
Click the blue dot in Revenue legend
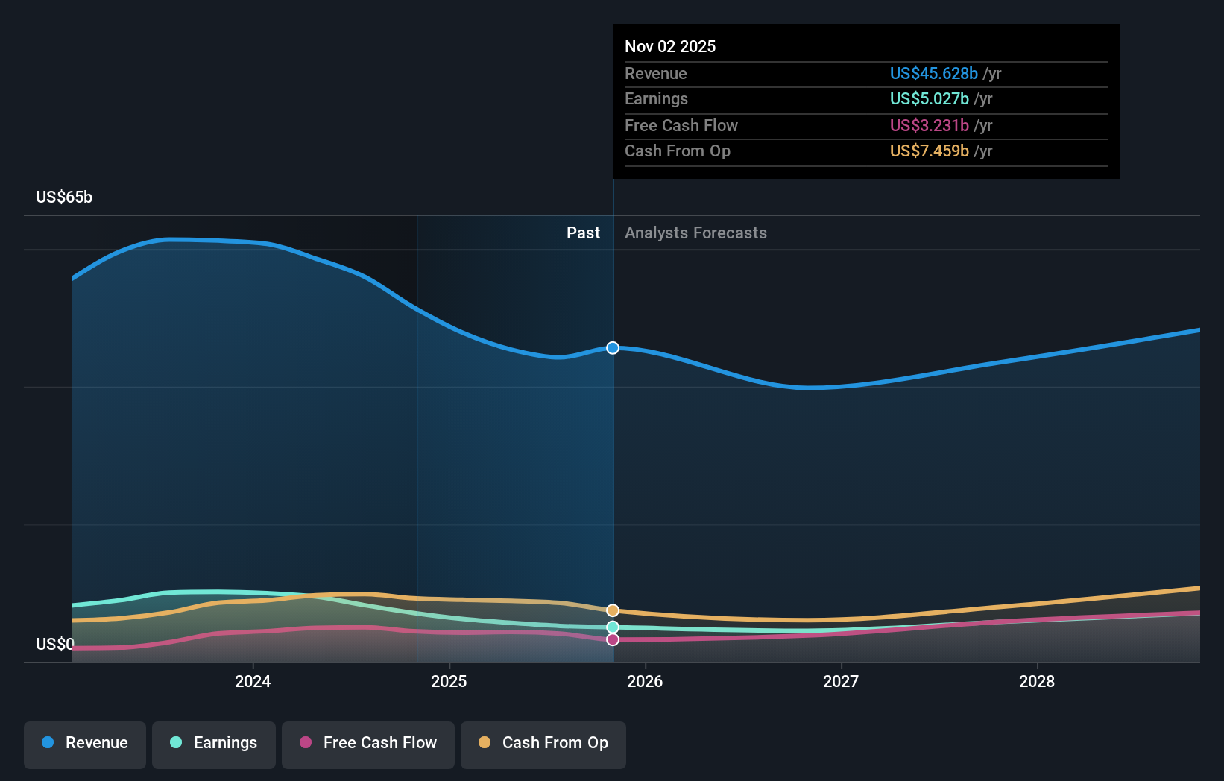click(48, 743)
